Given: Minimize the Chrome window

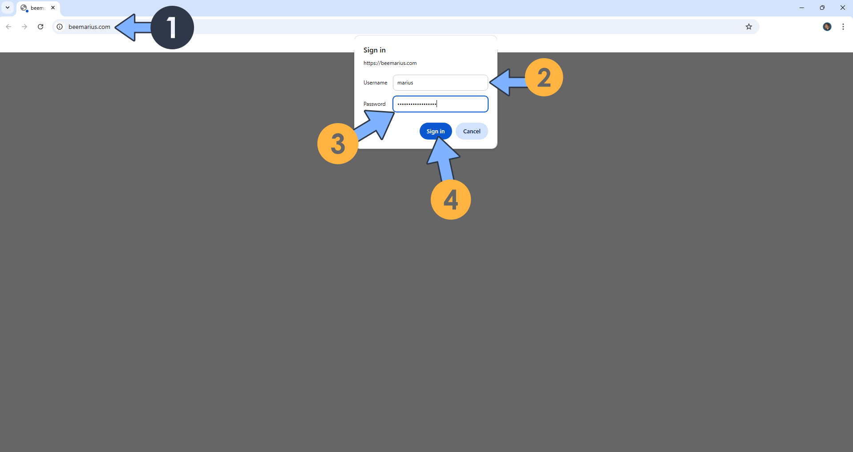Looking at the screenshot, I should coord(801,8).
